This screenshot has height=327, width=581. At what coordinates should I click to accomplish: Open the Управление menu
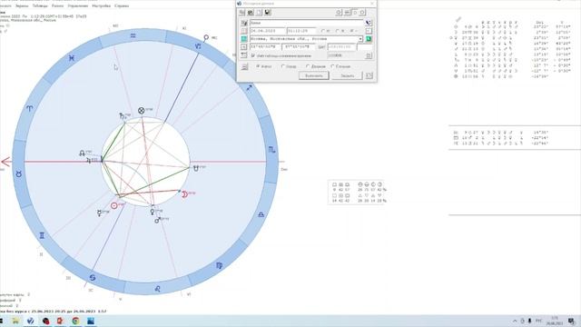pyautogui.click(x=78, y=6)
